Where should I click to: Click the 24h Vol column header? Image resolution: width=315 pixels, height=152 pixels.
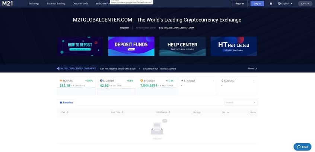(253, 112)
